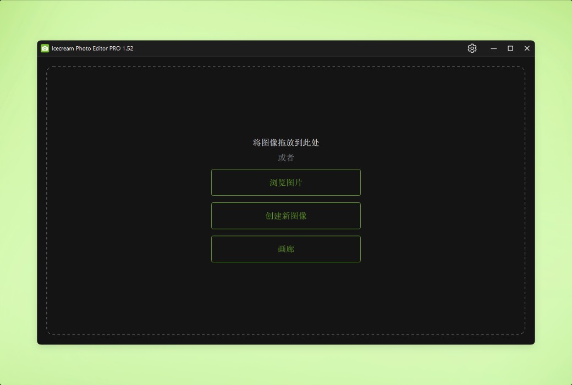This screenshot has width=572, height=385.
Task: Click the bottom dashed border of the drop zone
Action: tap(285, 334)
